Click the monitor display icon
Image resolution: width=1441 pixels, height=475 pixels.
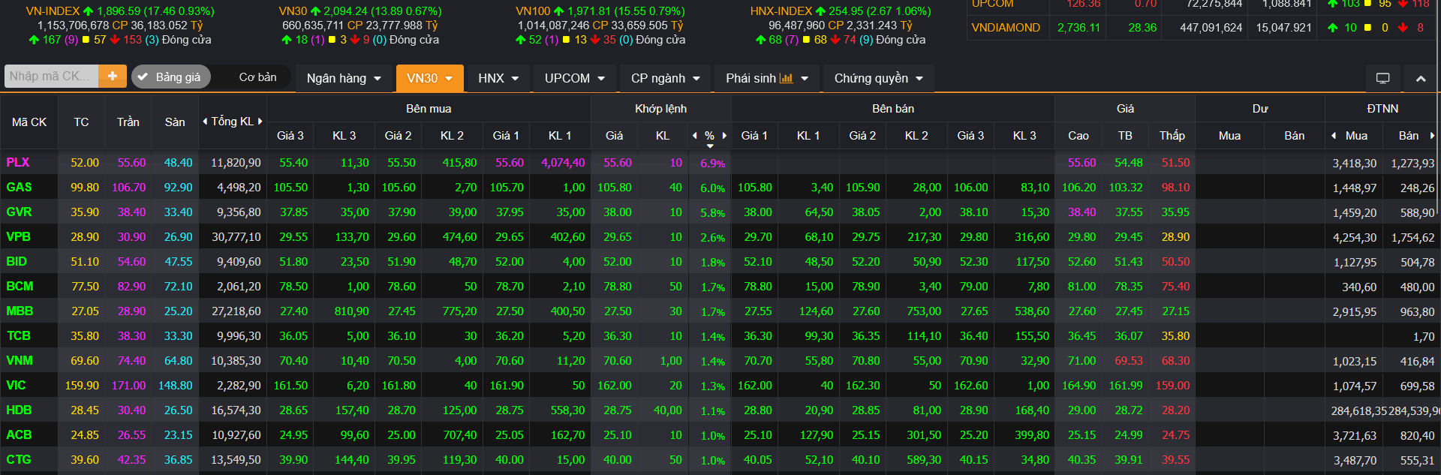[x=1382, y=78]
